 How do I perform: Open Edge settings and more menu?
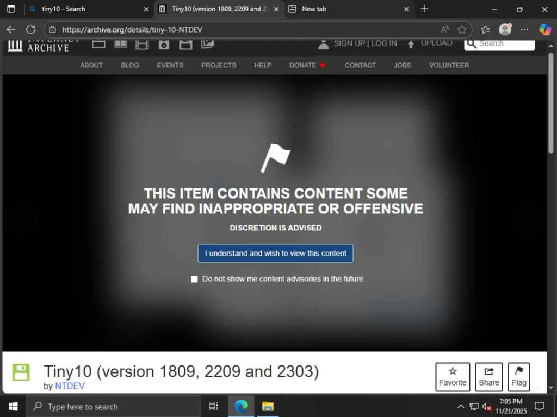click(x=524, y=29)
